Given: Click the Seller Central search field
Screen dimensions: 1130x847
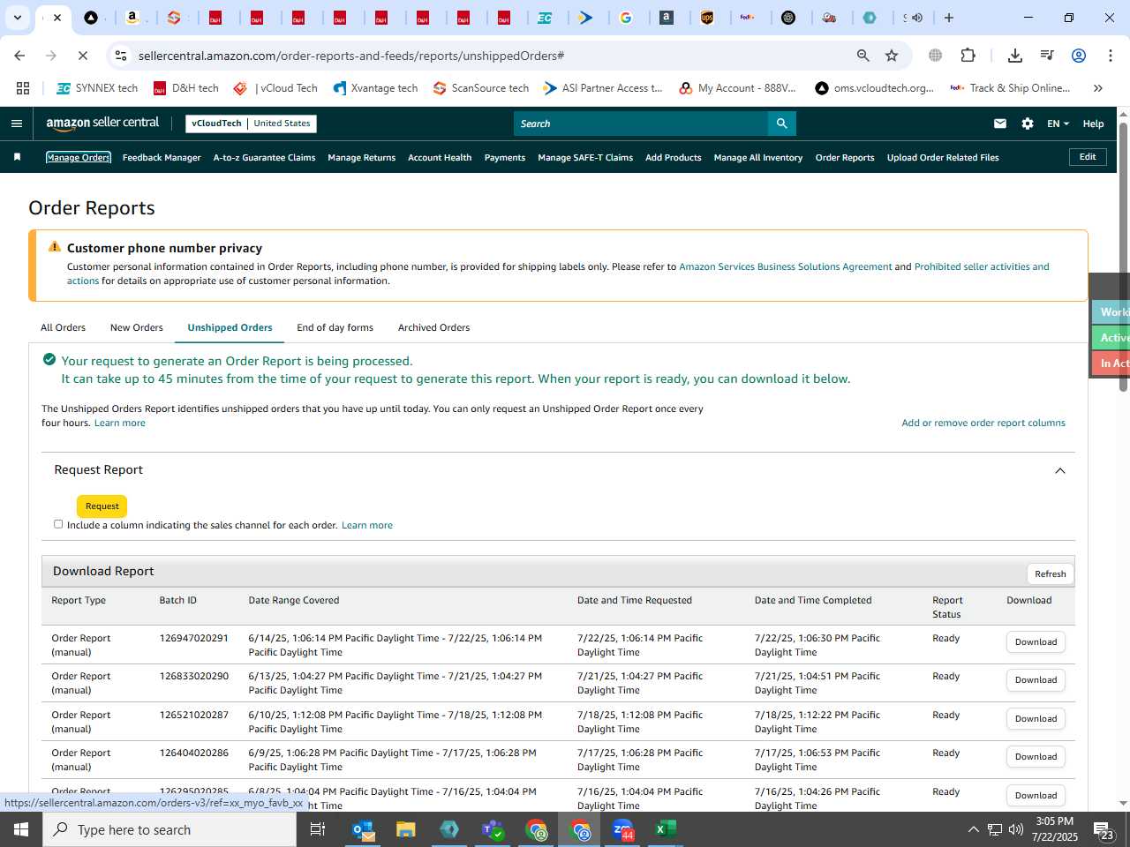Looking at the screenshot, I should [x=641, y=124].
